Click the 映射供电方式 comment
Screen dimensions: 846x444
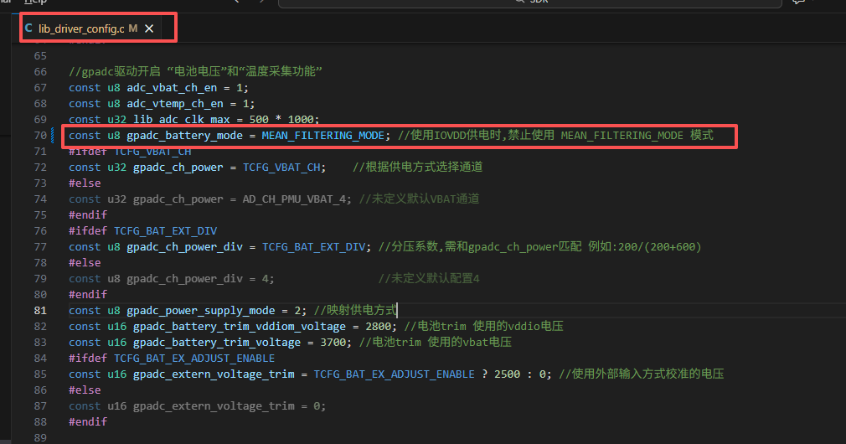[355, 310]
